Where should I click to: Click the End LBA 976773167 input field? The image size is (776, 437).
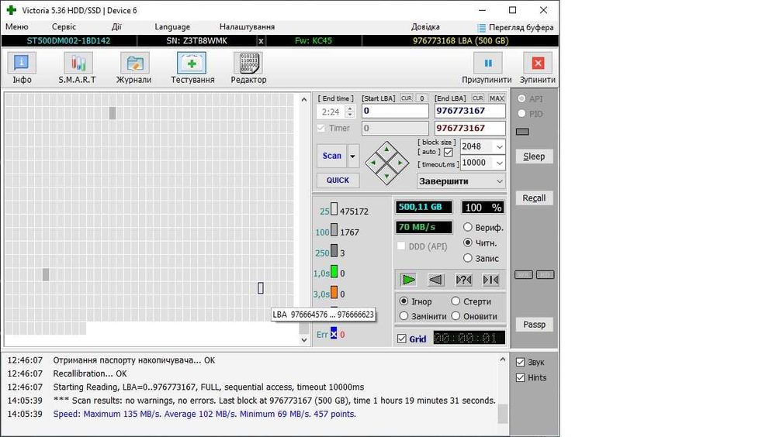coord(470,111)
